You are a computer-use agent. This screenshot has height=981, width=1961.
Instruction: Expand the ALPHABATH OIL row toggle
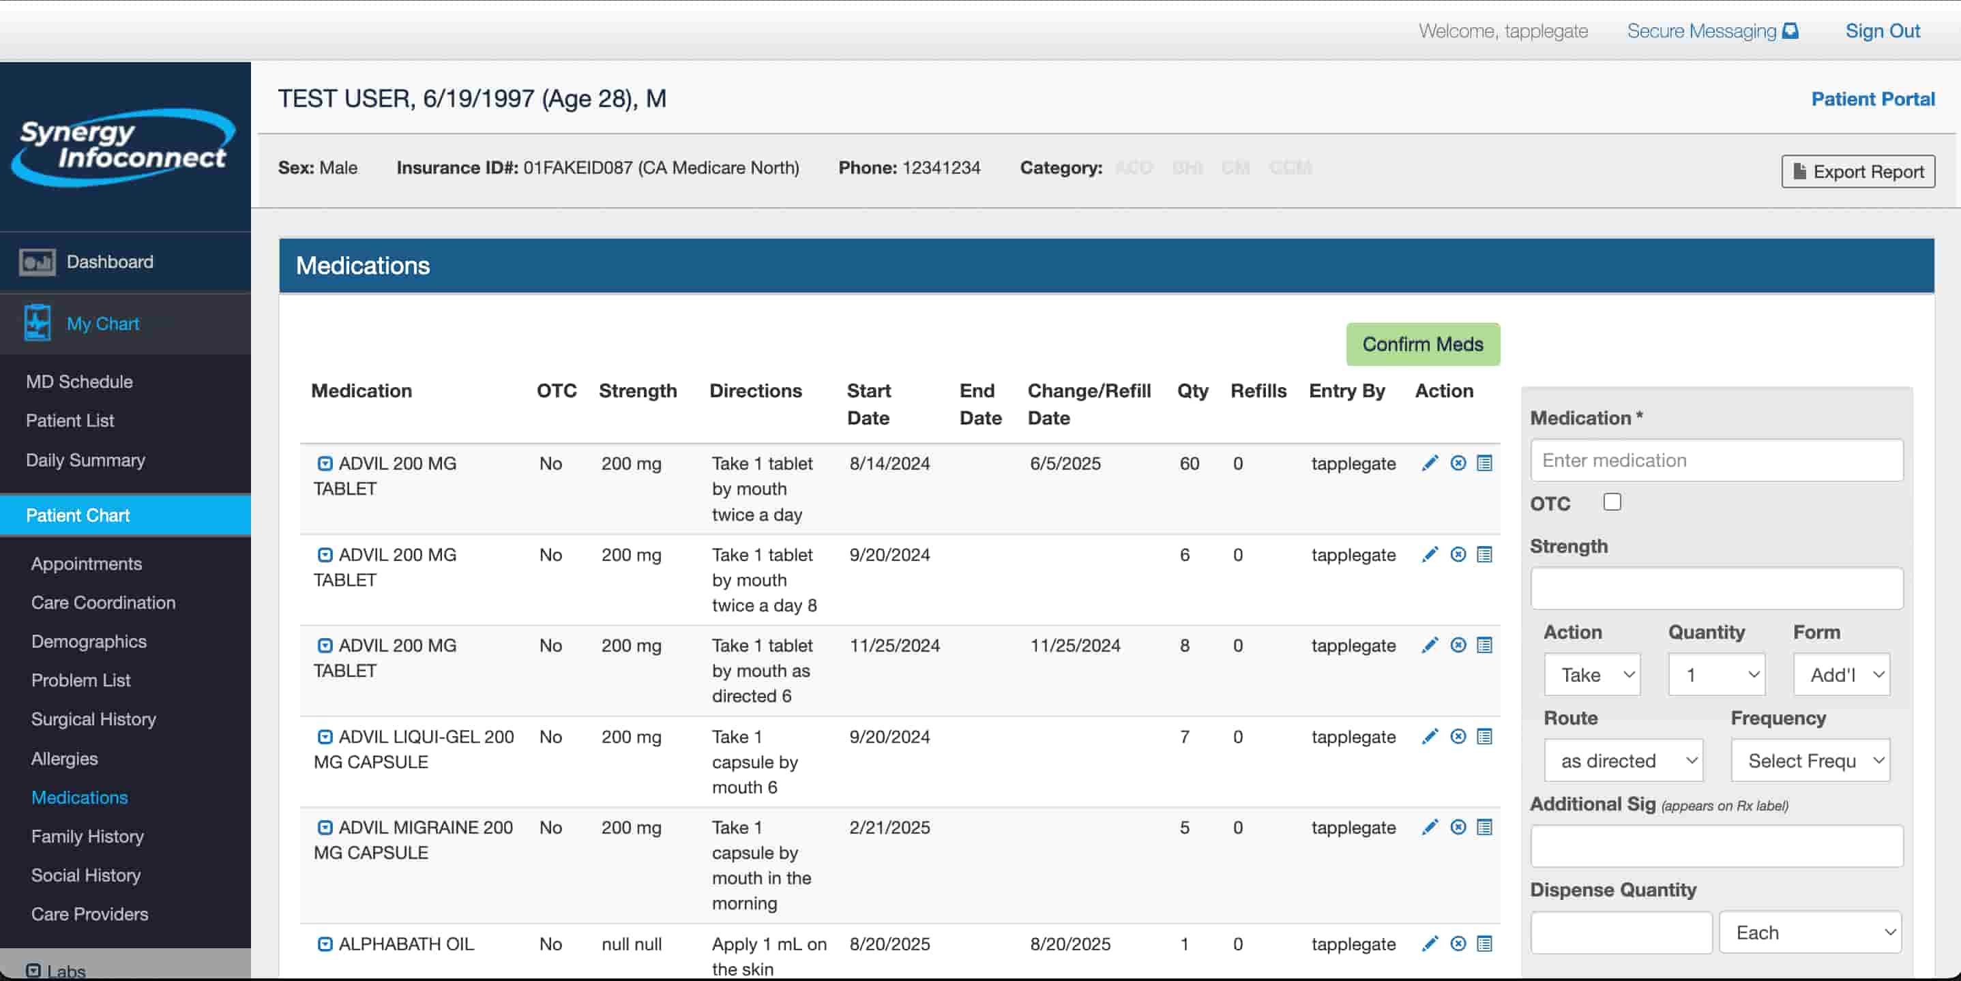[325, 944]
